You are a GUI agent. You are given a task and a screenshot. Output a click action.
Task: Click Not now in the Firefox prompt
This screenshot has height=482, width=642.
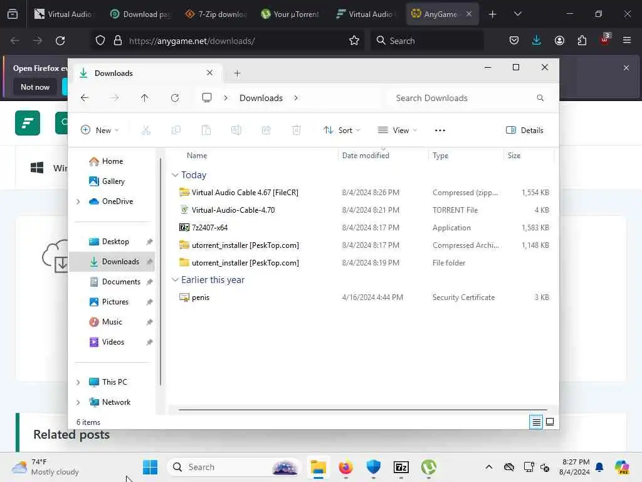[x=35, y=87]
